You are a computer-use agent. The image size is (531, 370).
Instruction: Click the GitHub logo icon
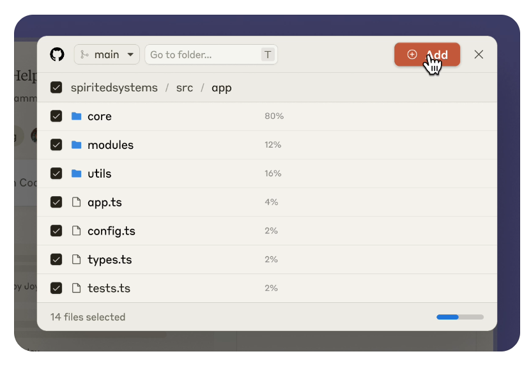57,55
